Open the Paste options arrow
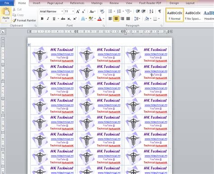 tap(6, 21)
